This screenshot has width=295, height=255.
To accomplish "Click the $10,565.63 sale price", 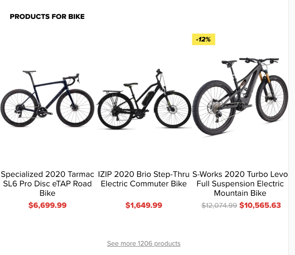I will click(260, 205).
